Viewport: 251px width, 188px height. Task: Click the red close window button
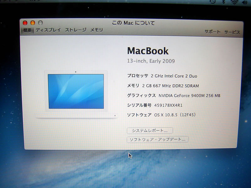click(x=25, y=23)
